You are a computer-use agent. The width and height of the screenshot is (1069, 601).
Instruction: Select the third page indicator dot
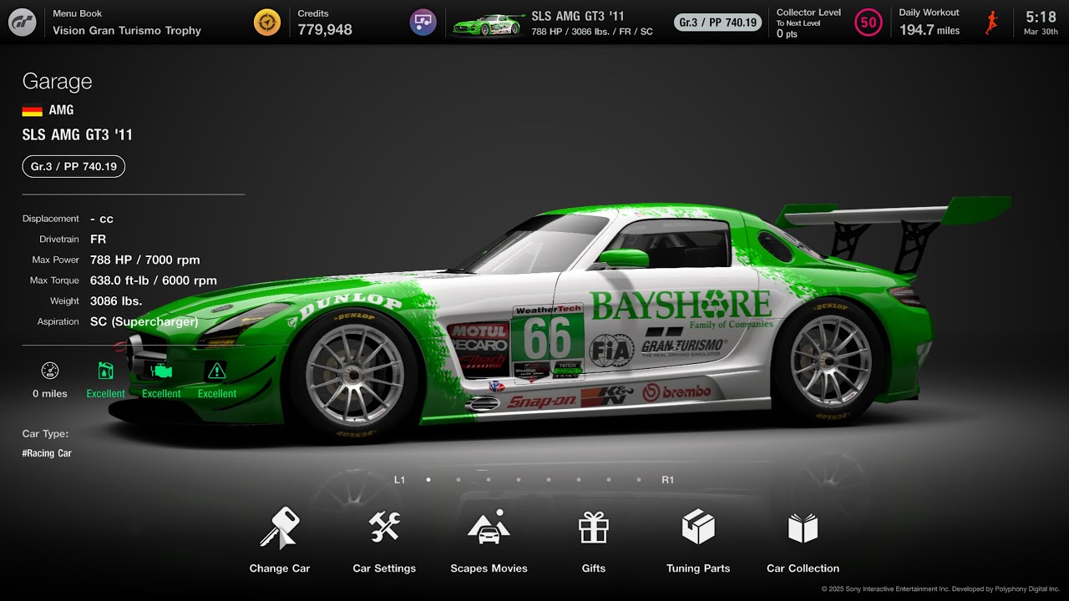click(x=489, y=480)
